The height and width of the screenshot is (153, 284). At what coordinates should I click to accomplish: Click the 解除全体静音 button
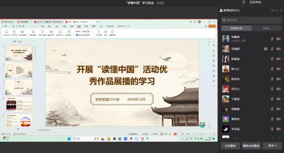pos(251,146)
